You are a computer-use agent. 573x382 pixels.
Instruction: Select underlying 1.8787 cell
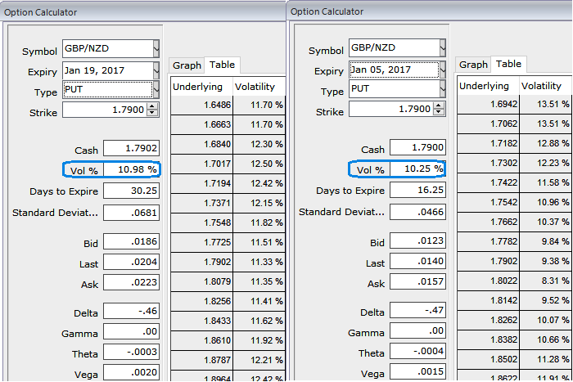(201, 360)
